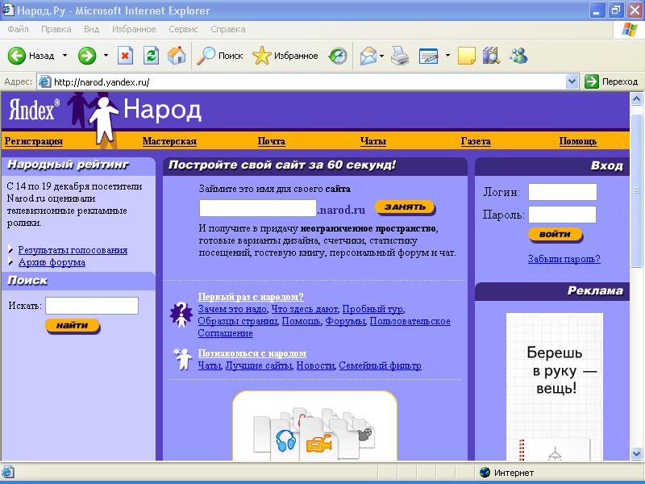Click the Mail envelope toolbar icon

coord(368,56)
